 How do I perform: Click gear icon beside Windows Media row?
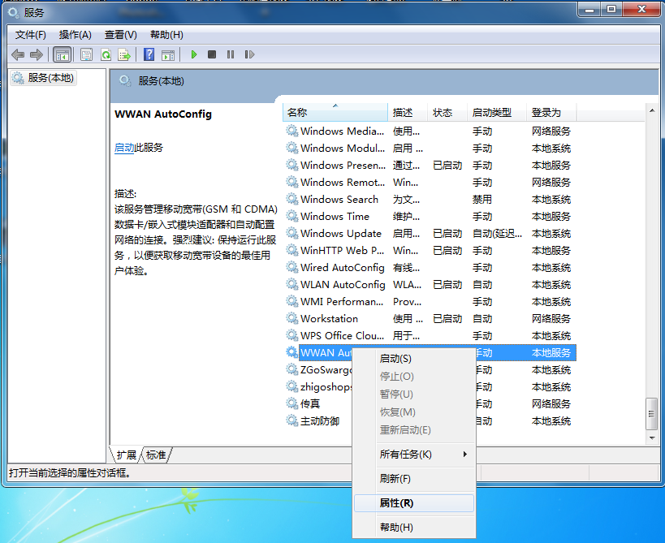(x=291, y=131)
